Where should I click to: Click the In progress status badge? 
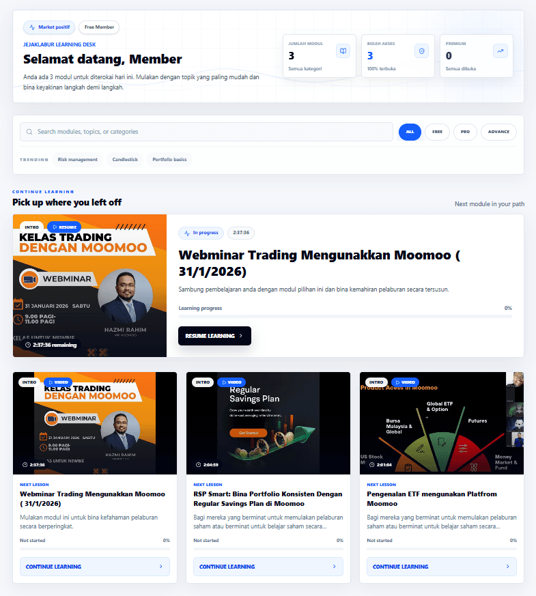tap(201, 233)
